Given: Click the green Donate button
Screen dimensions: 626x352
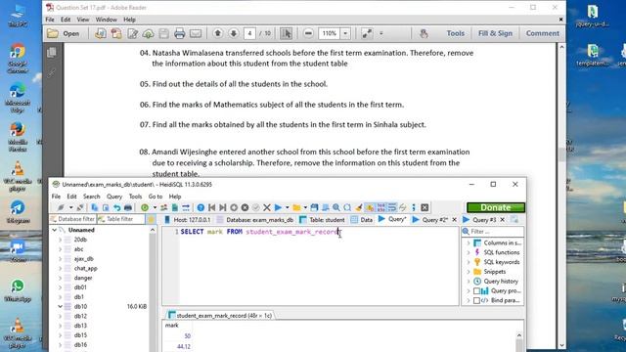Looking at the screenshot, I should (496, 207).
